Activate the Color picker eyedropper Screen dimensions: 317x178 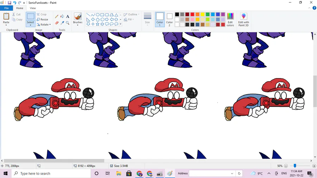[x=62, y=23]
